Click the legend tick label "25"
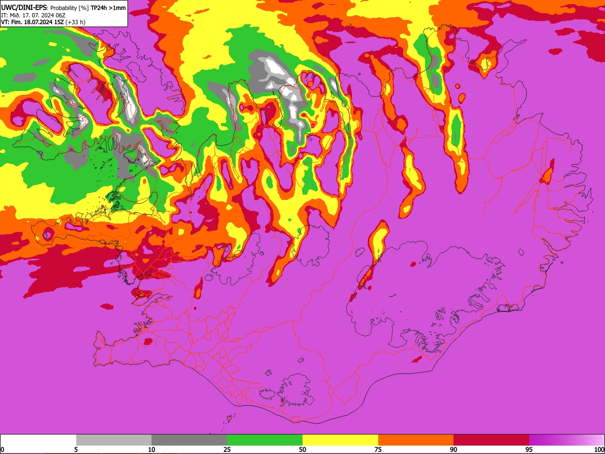Viewport: 605px width, 454px height. click(227, 450)
